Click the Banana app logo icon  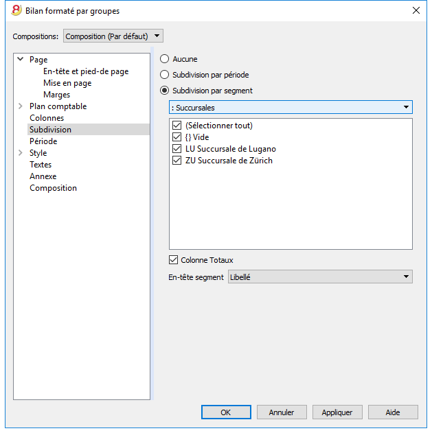16,10
